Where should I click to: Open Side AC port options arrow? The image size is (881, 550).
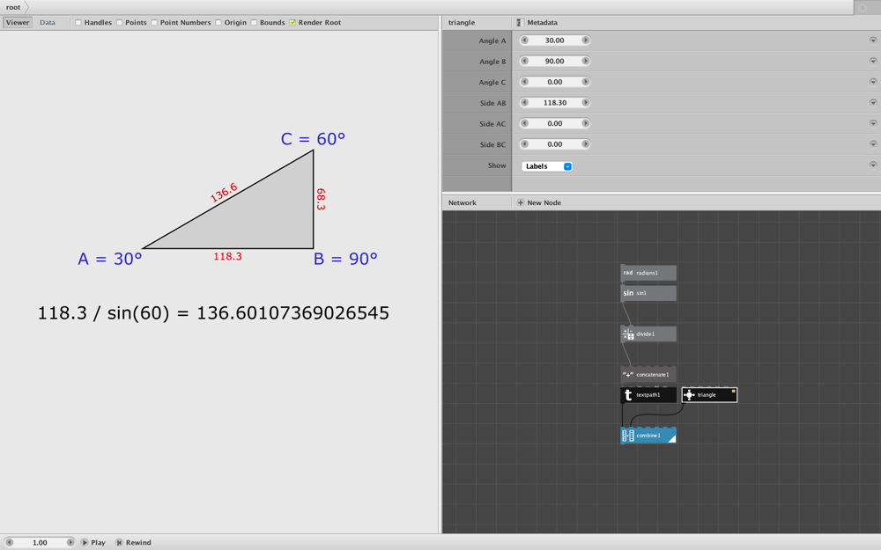pos(872,123)
